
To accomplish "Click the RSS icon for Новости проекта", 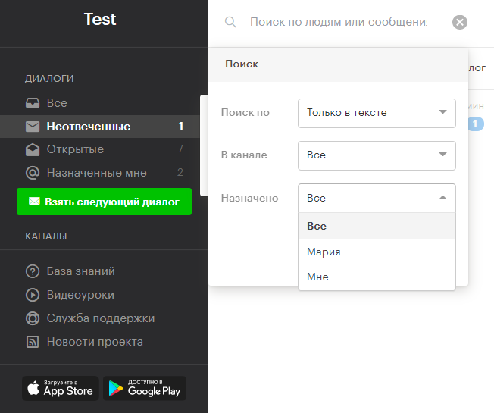I will click(x=33, y=342).
